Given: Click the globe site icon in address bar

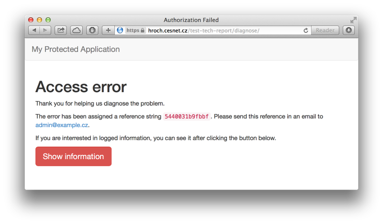Looking at the screenshot, I should pos(120,30).
